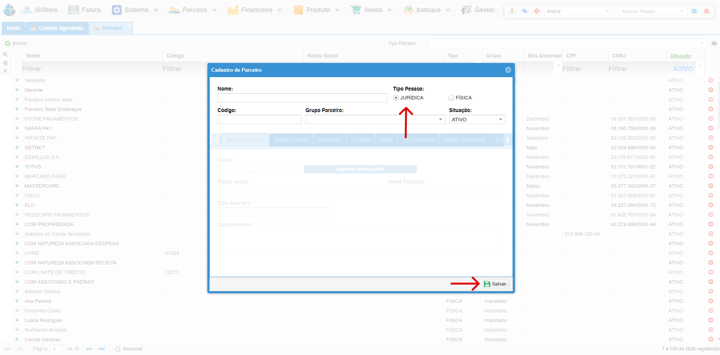720x355 pixels.
Task: Sort grid by Situação column header
Action: click(680, 56)
